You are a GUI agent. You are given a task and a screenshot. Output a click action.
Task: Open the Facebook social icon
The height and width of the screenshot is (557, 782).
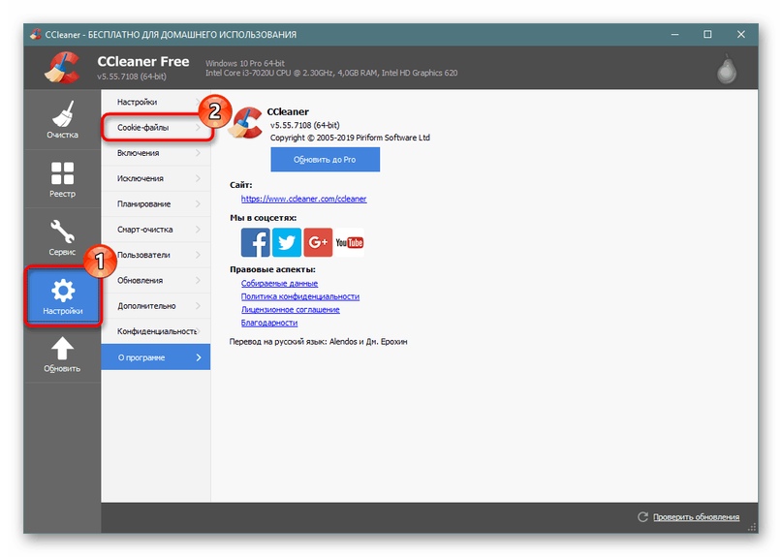tap(256, 242)
